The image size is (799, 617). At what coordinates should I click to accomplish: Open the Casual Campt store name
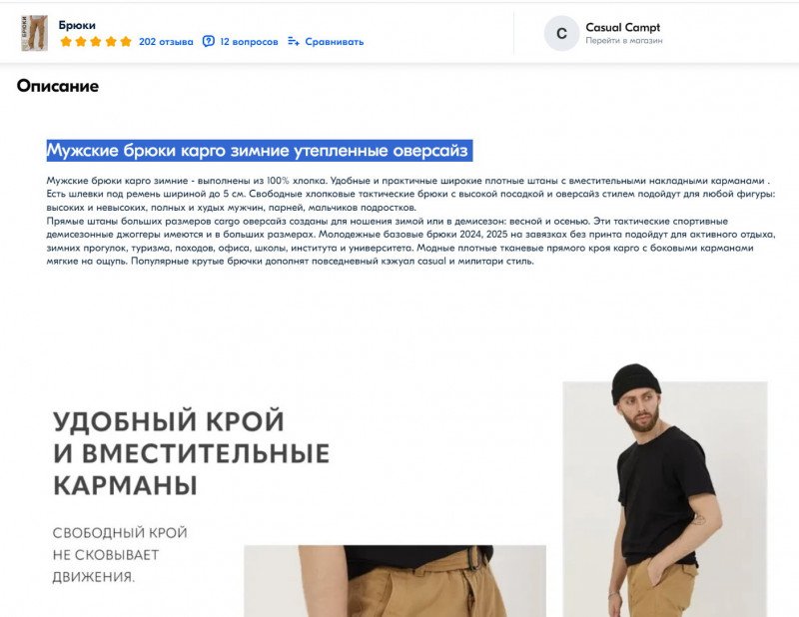point(622,28)
